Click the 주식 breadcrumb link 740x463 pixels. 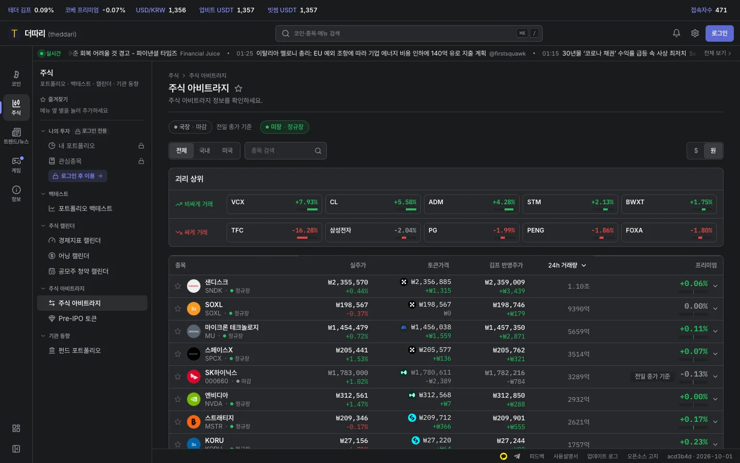174,76
